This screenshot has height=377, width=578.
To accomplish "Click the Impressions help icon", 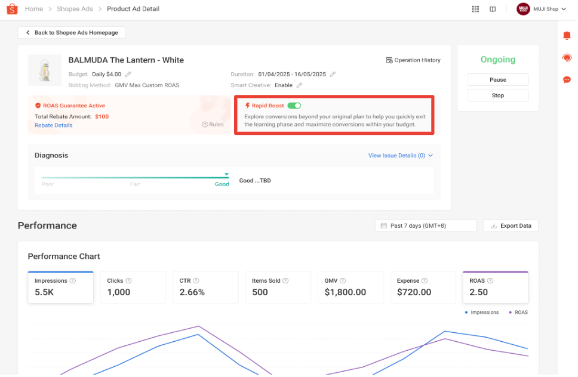I will click(x=73, y=280).
